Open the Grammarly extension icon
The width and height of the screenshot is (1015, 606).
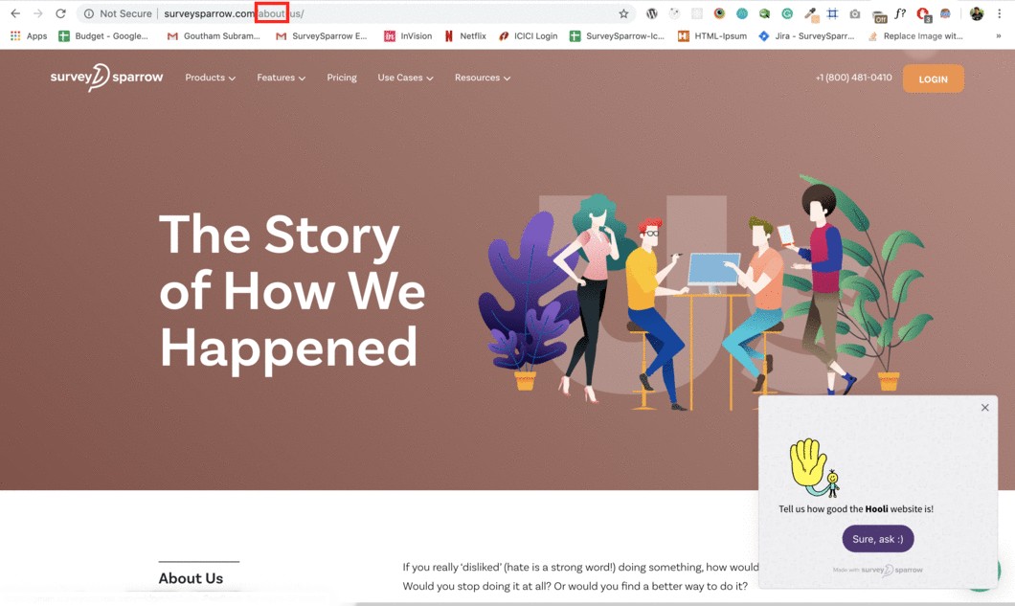click(x=787, y=13)
